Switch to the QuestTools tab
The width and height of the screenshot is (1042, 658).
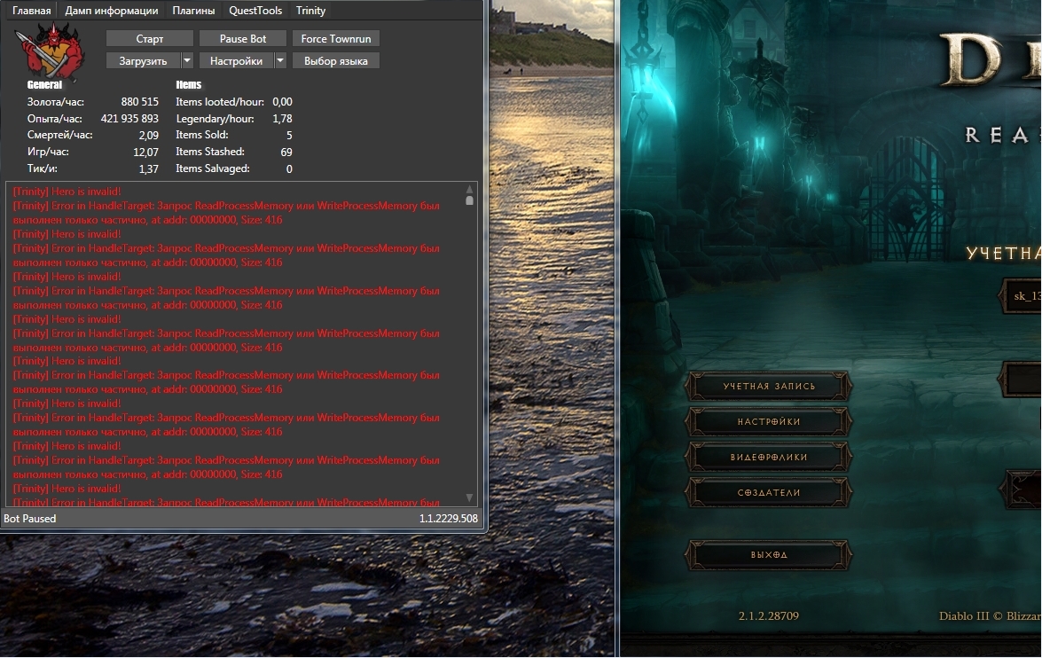(255, 11)
